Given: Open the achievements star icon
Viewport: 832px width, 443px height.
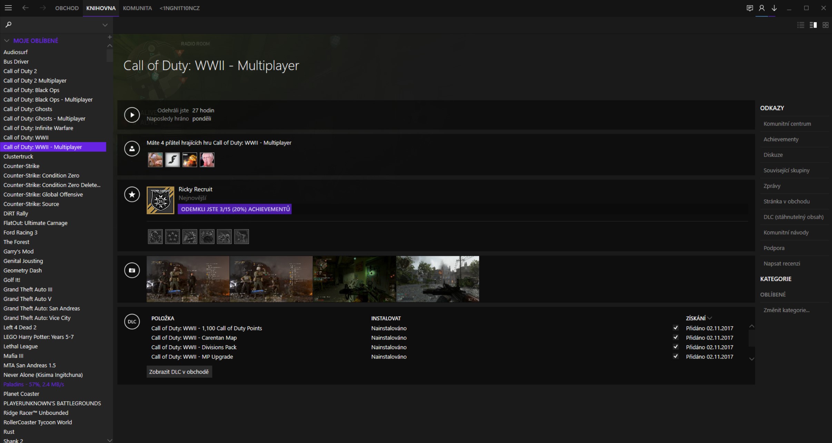Looking at the screenshot, I should (132, 194).
